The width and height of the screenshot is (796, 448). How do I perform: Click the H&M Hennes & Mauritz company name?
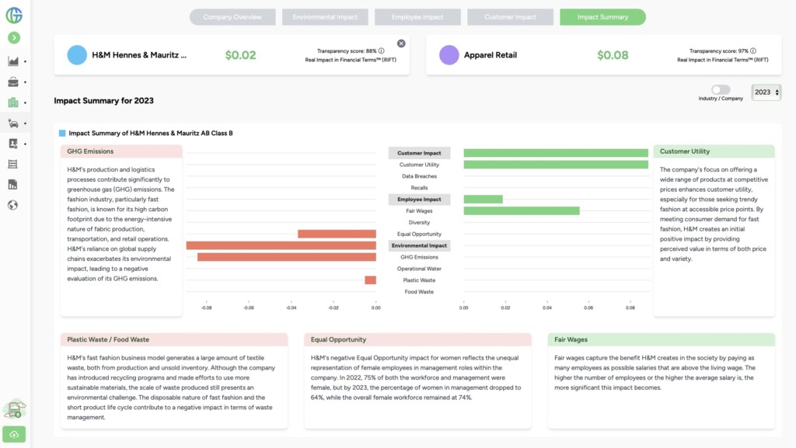pos(139,54)
